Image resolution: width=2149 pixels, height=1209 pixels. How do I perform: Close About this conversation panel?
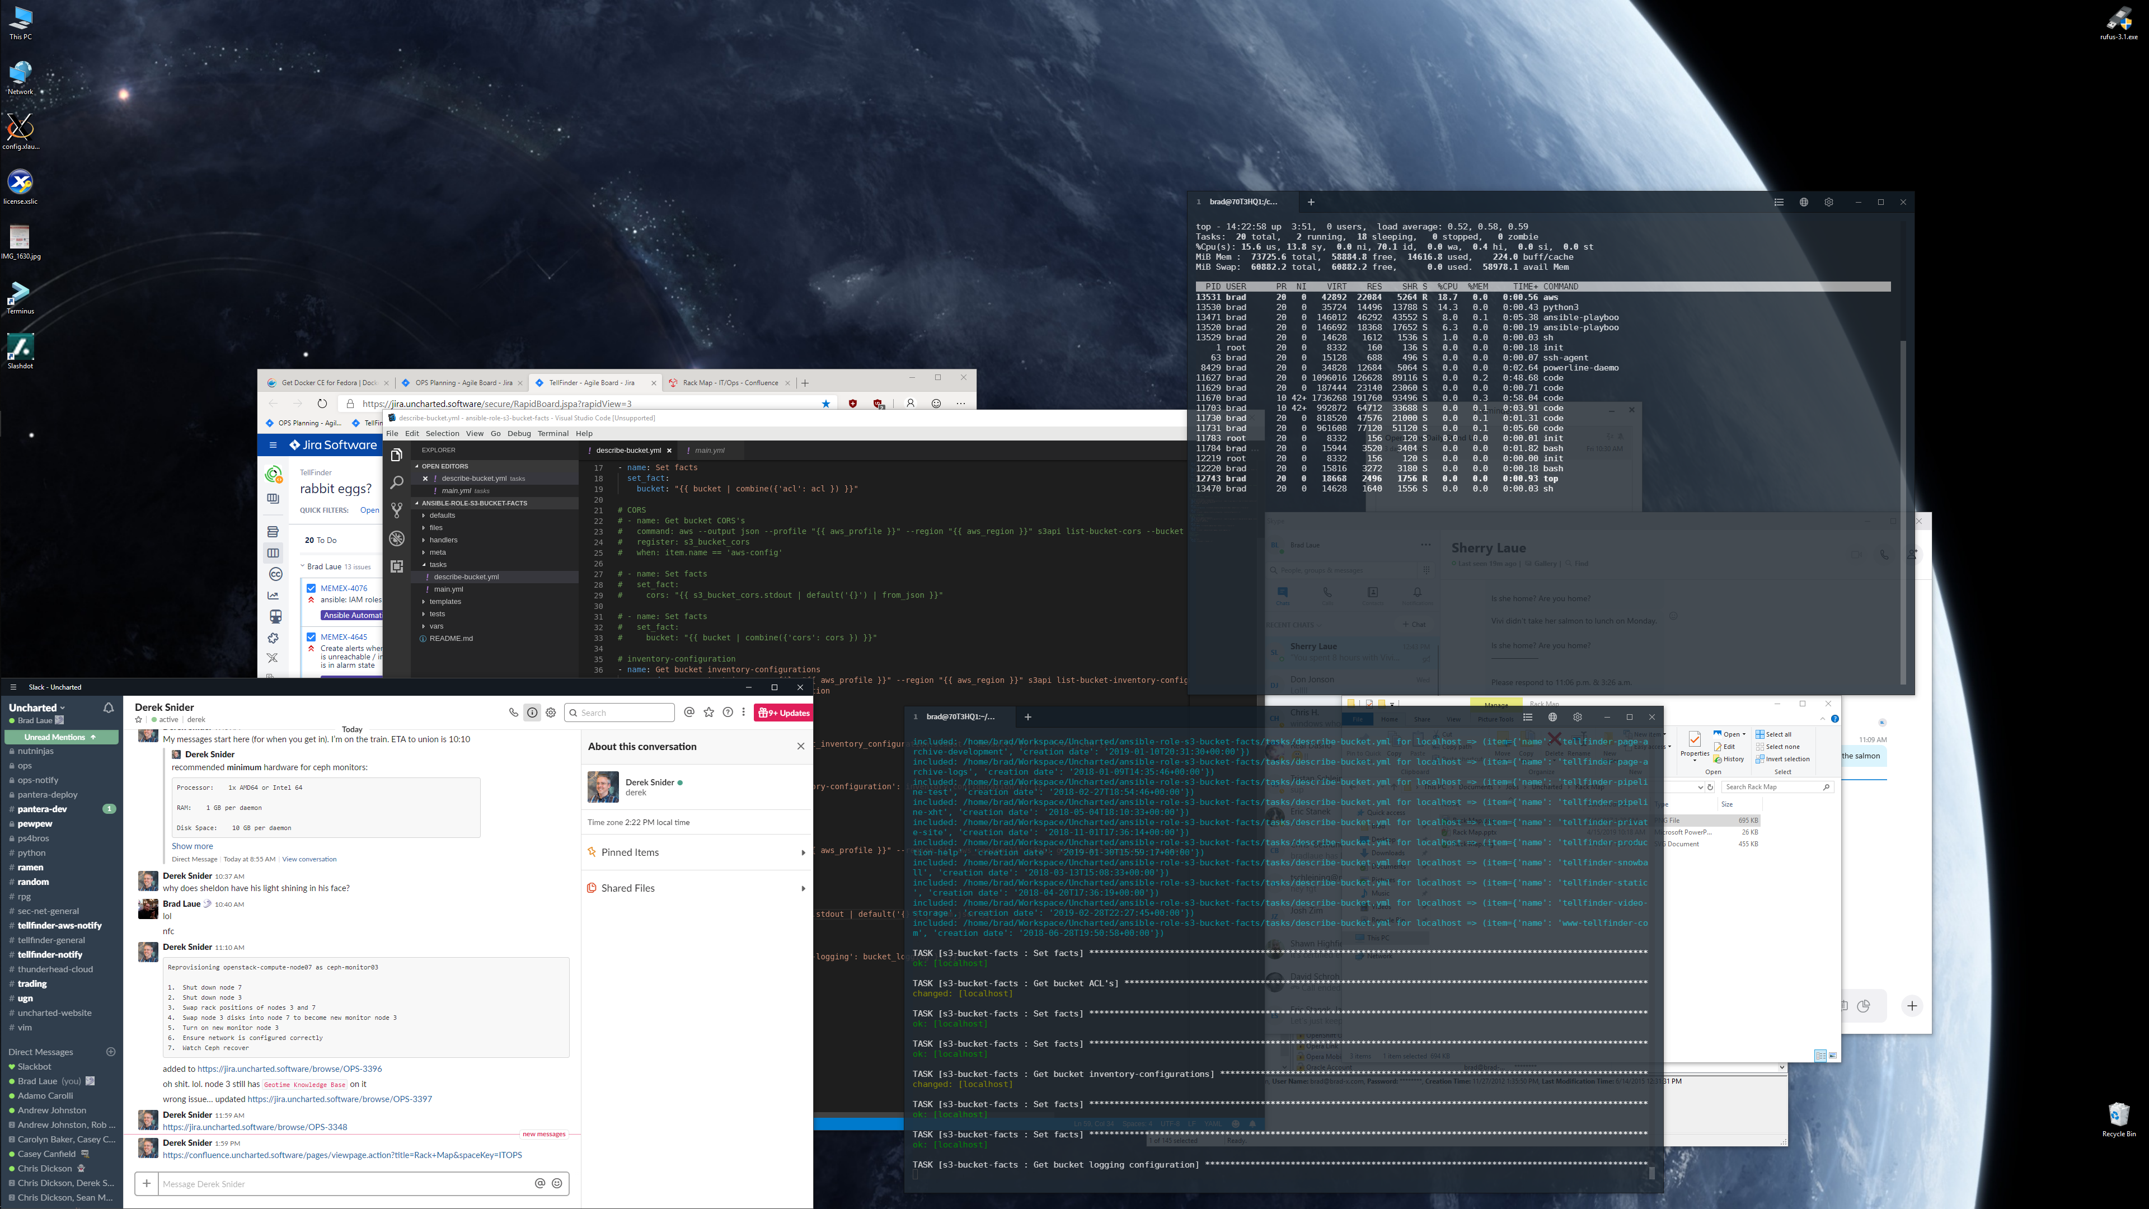click(x=801, y=746)
